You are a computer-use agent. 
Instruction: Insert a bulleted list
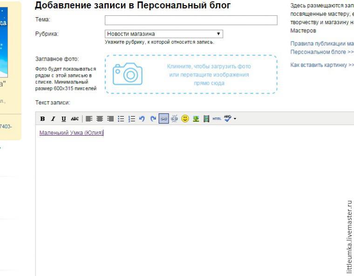(121, 119)
